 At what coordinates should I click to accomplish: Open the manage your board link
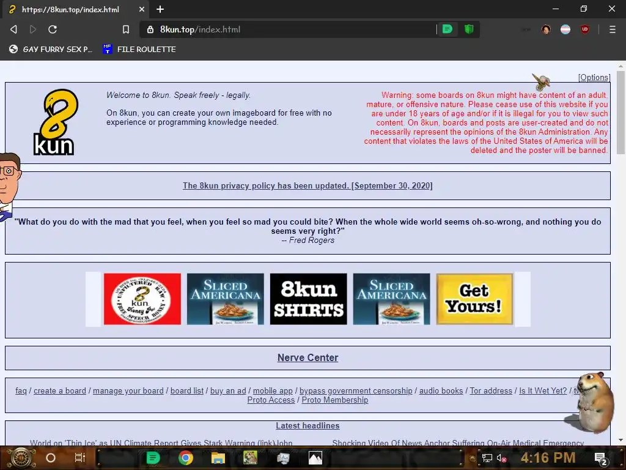pyautogui.click(x=128, y=390)
